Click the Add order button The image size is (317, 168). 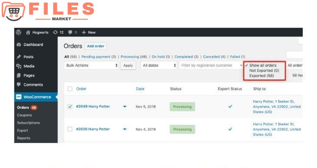(96, 46)
